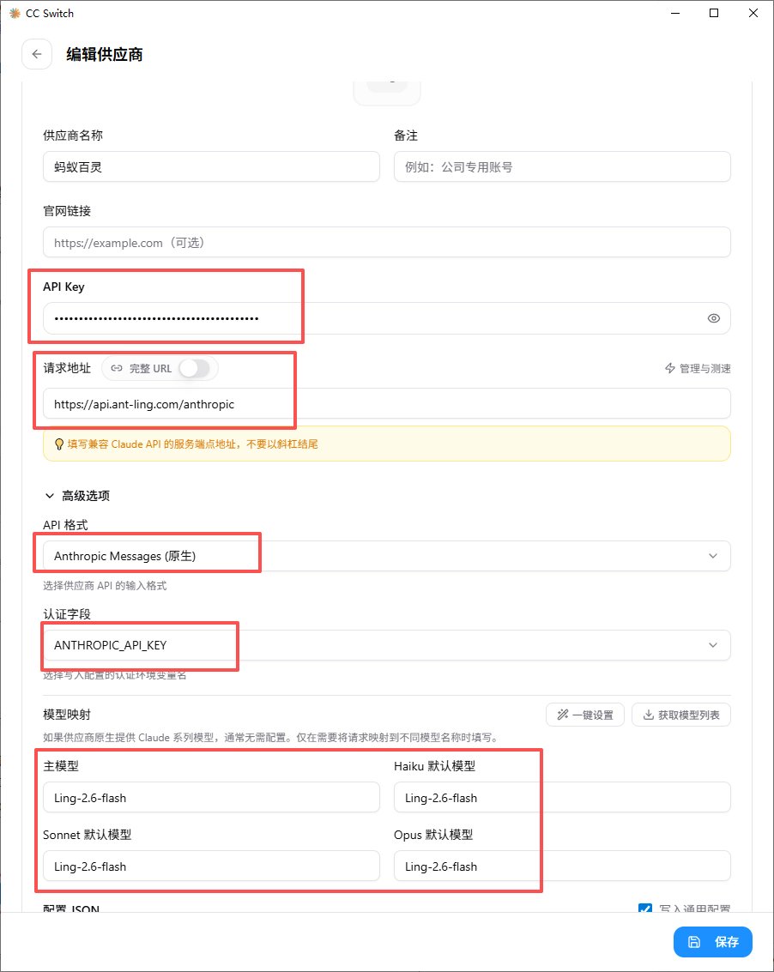Image resolution: width=774 pixels, height=972 pixels.
Task: Toggle the 完整 URL switch
Action: pyautogui.click(x=195, y=368)
